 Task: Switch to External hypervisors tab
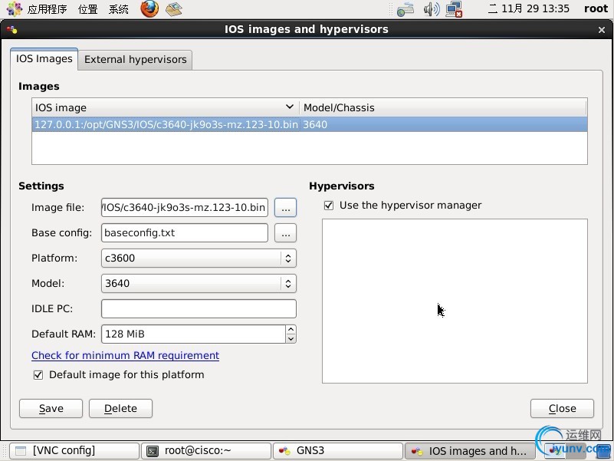(135, 60)
